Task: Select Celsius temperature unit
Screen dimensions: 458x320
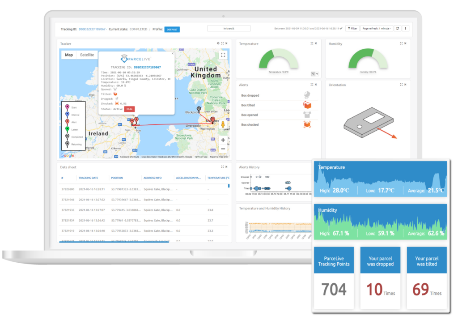Action: (313, 74)
